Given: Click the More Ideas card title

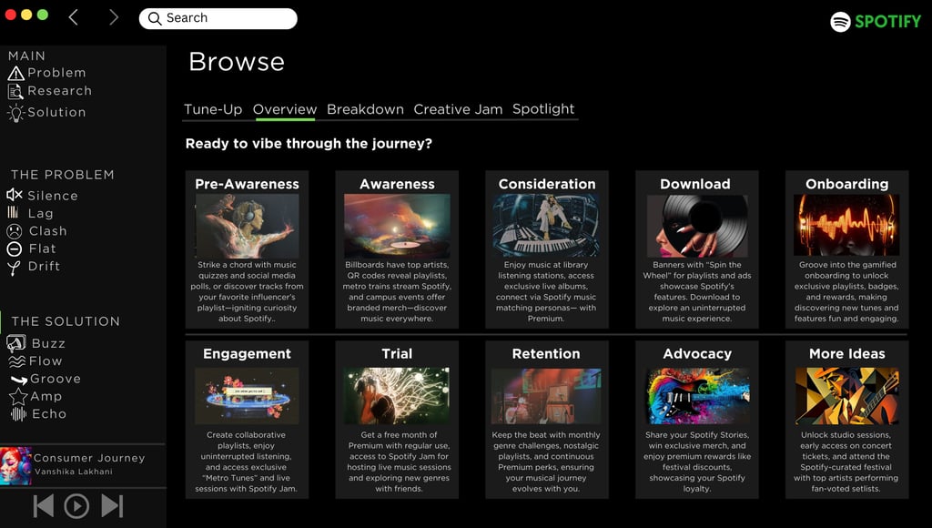Looking at the screenshot, I should (847, 354).
